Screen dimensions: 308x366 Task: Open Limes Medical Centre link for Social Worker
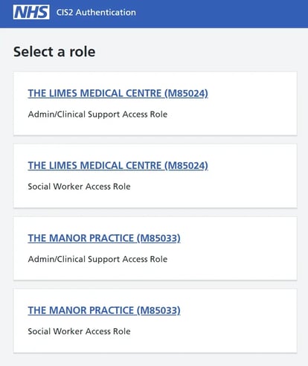(118, 166)
